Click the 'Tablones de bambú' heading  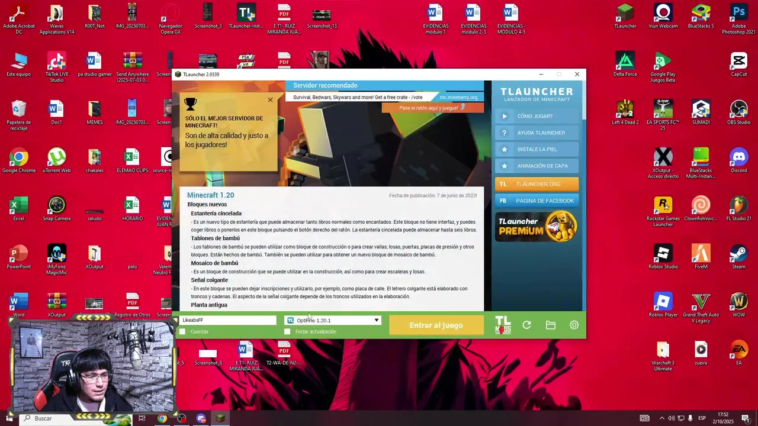coord(215,238)
